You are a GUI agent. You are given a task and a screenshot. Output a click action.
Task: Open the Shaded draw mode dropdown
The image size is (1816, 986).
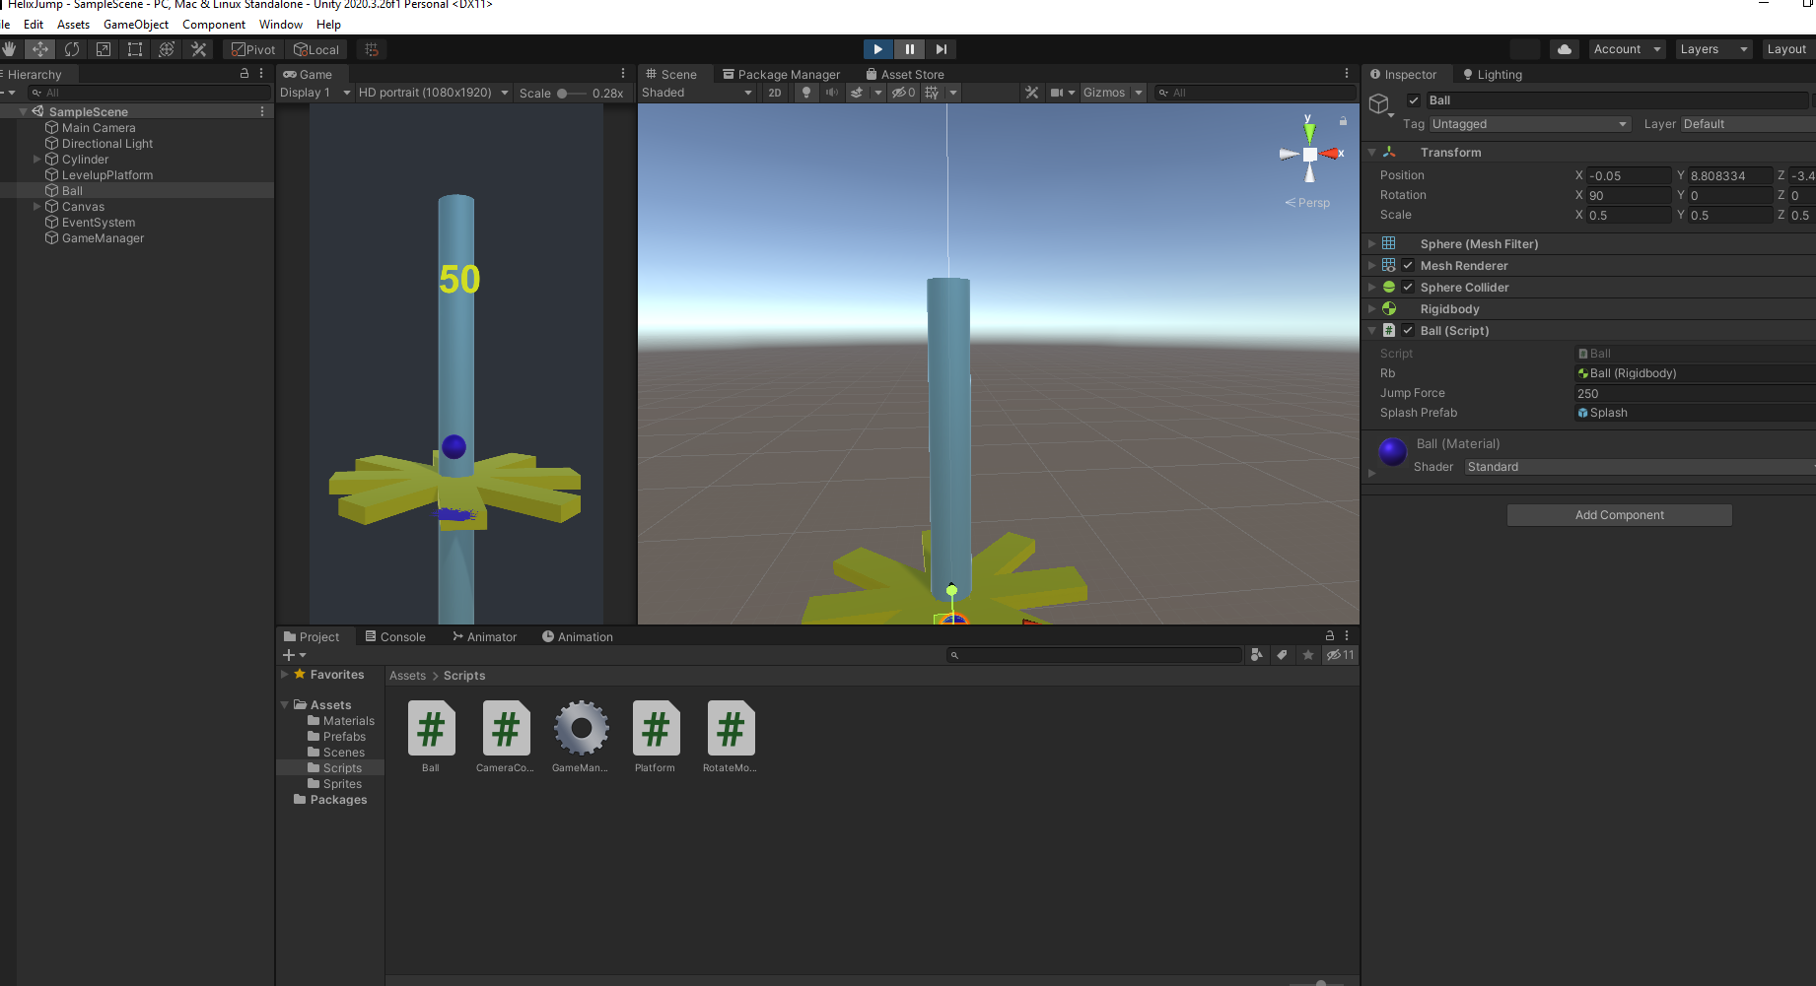(697, 92)
